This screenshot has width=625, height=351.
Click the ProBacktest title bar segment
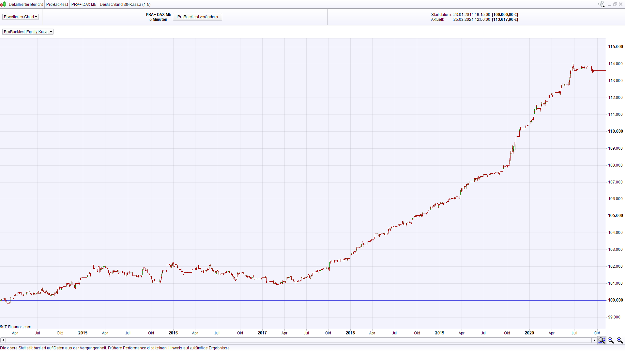point(57,5)
